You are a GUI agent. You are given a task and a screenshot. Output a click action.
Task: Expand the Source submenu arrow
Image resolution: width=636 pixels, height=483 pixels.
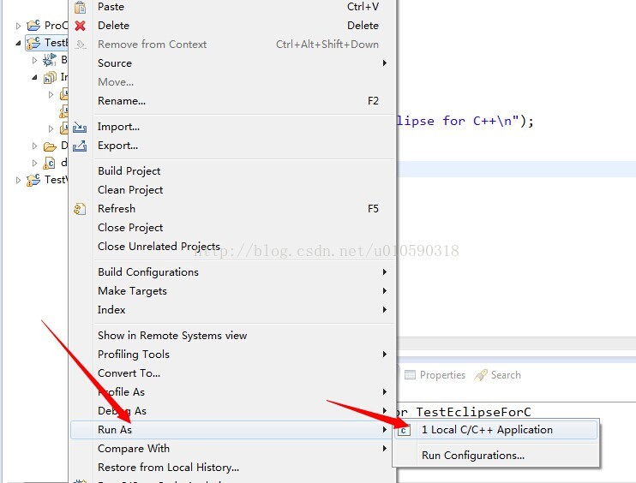pyautogui.click(x=385, y=63)
